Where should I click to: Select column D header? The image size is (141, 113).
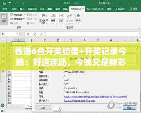58,40
